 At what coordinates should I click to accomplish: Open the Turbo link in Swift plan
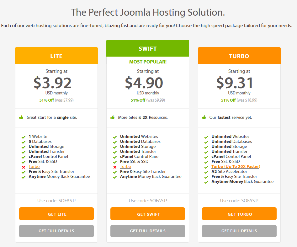tap(125, 167)
